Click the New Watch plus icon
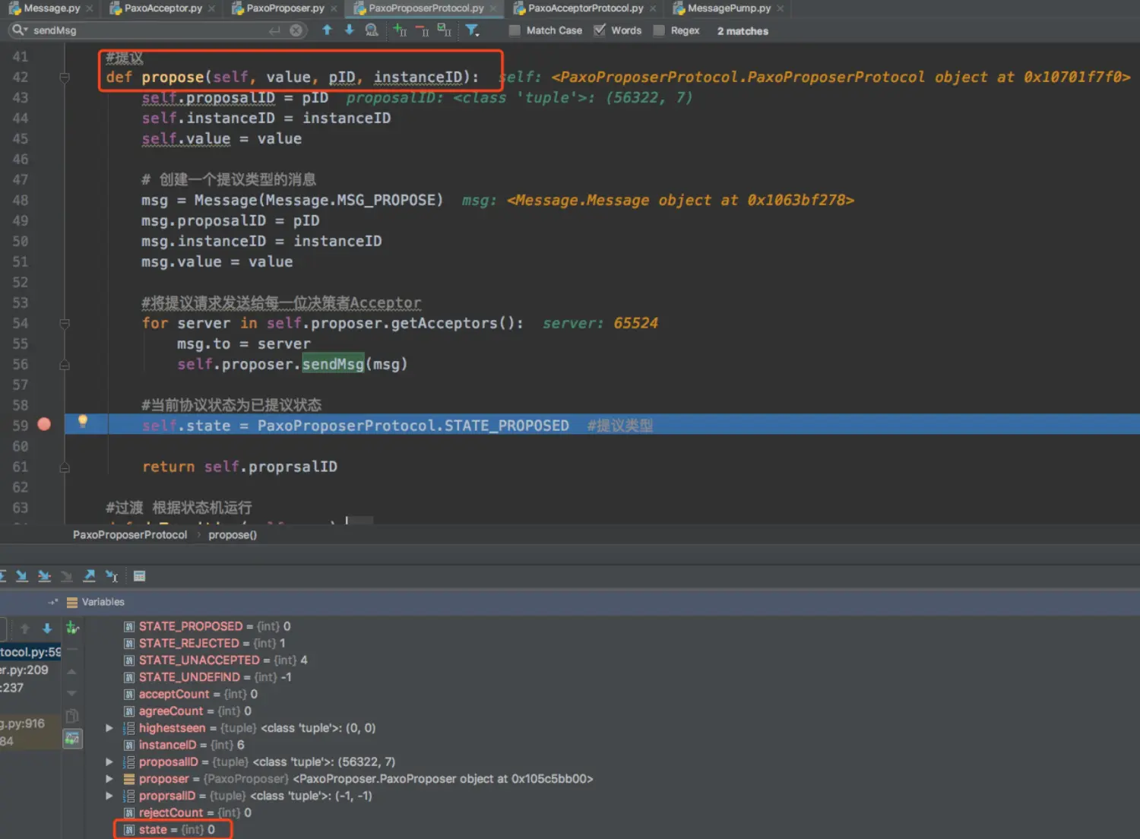The height and width of the screenshot is (839, 1140). click(x=72, y=628)
